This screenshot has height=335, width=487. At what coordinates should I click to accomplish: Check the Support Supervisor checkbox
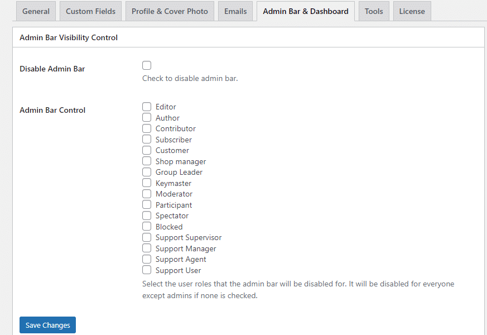point(146,237)
